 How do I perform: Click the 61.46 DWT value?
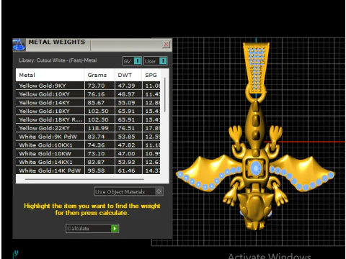pyautogui.click(x=126, y=171)
